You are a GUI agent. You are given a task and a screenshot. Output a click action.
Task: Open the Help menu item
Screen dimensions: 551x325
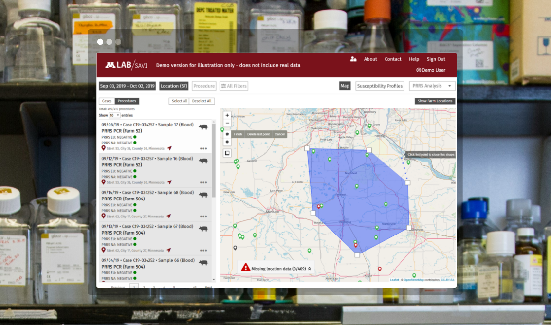pos(414,59)
